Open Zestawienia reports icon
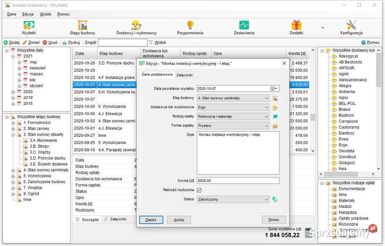 click(x=244, y=27)
